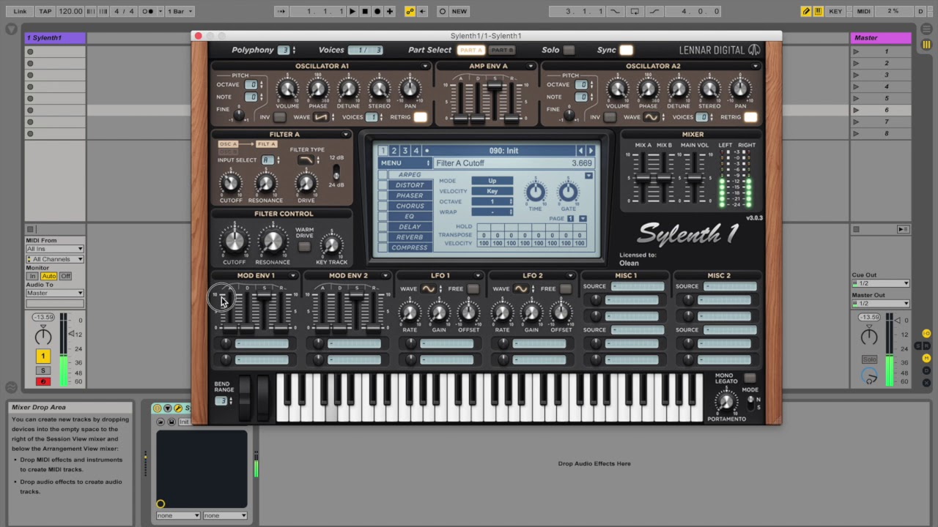The width and height of the screenshot is (938, 527).
Task: Switch to display tab 3 in Sylenth
Action: tap(405, 151)
